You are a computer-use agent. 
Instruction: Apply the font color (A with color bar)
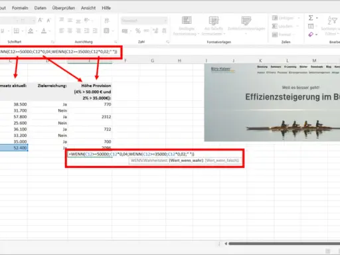click(x=44, y=31)
